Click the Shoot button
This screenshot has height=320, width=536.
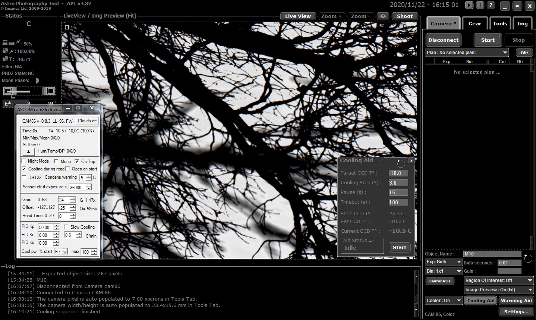point(405,16)
